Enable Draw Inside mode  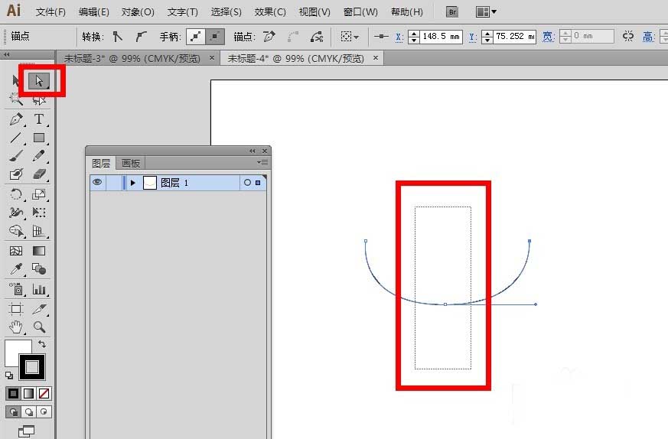44,411
